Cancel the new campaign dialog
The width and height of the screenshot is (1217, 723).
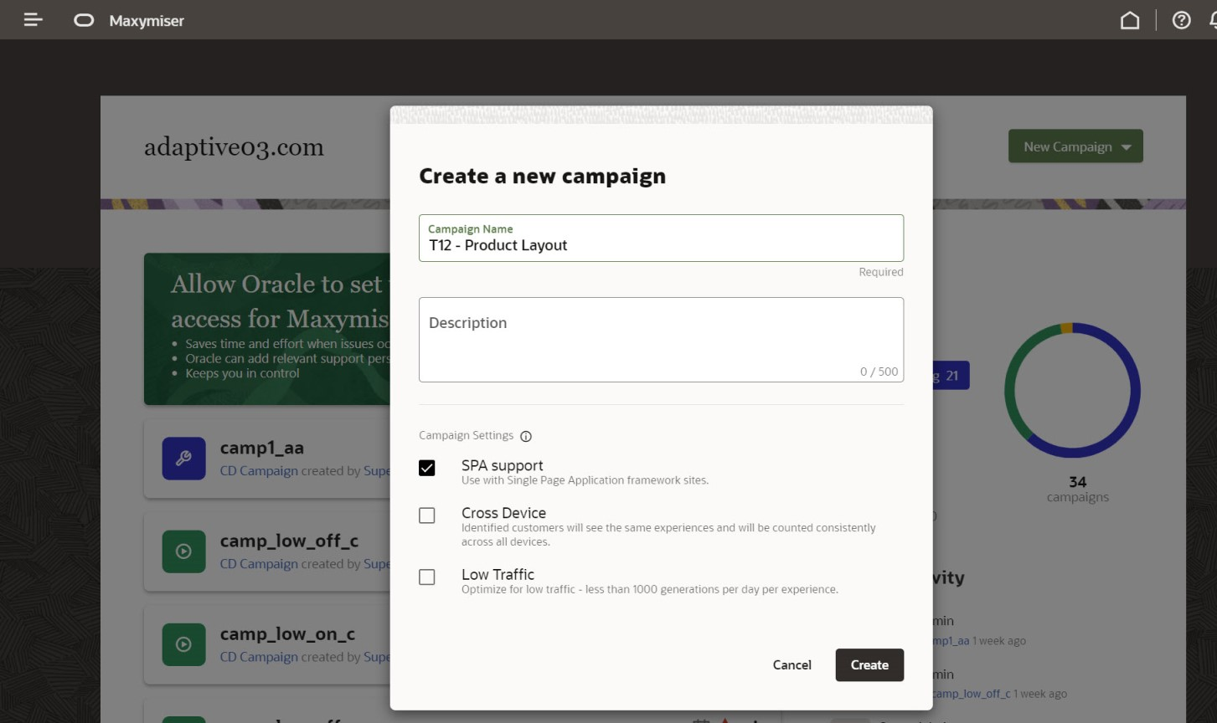792,664
